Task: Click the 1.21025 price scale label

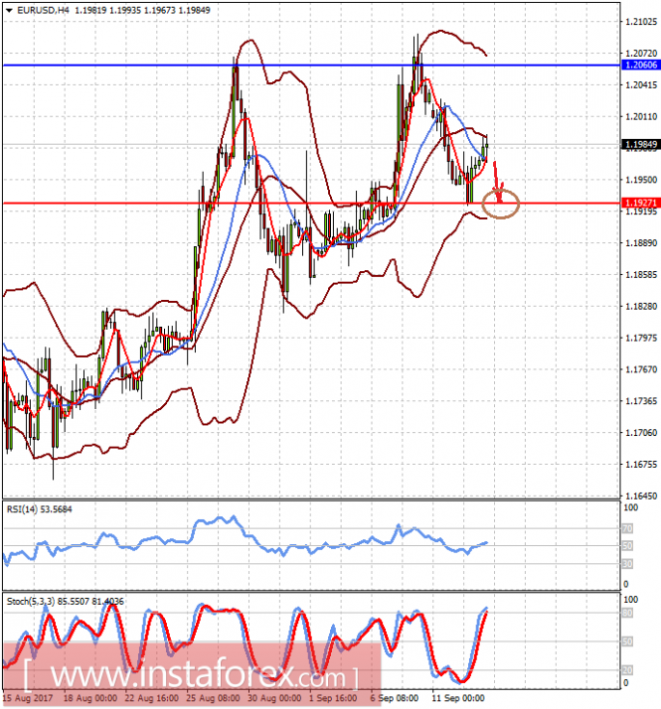Action: click(x=641, y=22)
